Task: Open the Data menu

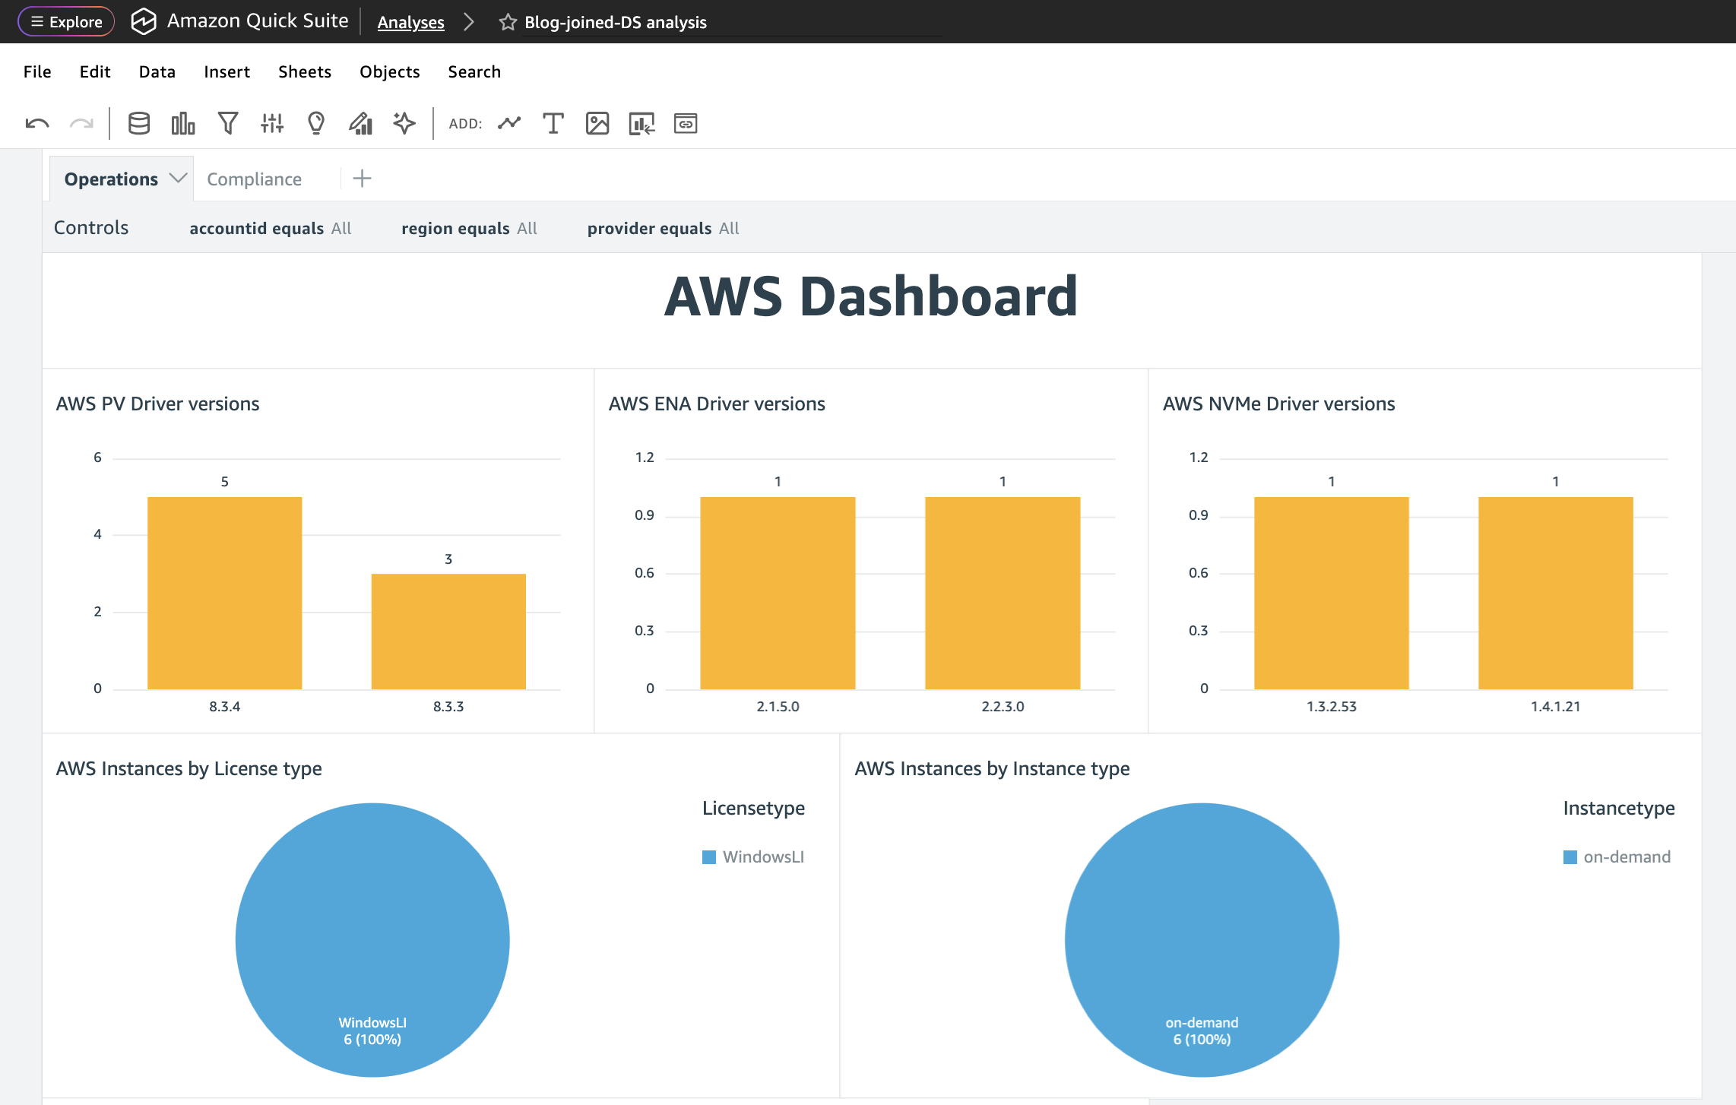Action: point(157,71)
